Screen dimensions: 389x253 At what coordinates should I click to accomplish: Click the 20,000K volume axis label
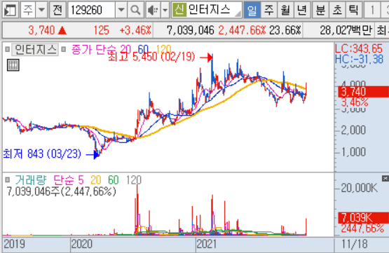click(x=360, y=188)
